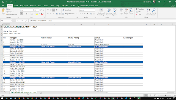Screen dimensions: 176x100
Task: Apply the red Font Color A icon
Action: point(42,14)
